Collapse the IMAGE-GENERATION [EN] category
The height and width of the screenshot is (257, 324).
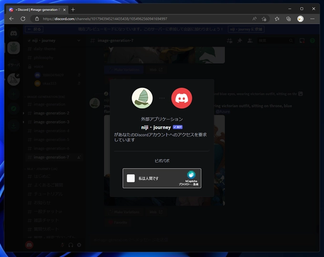46,97
